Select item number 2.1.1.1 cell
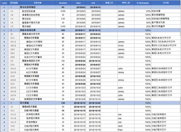181x132 pixels. 14,42
